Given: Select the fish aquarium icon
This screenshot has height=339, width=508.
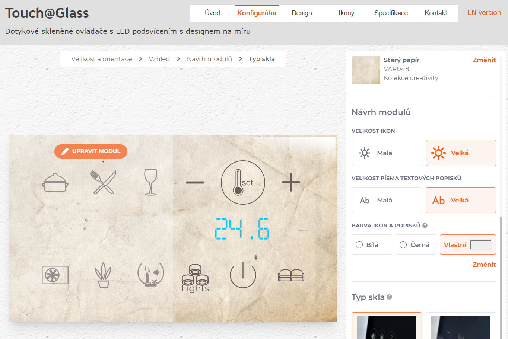Looking at the screenshot, I should [150, 275].
